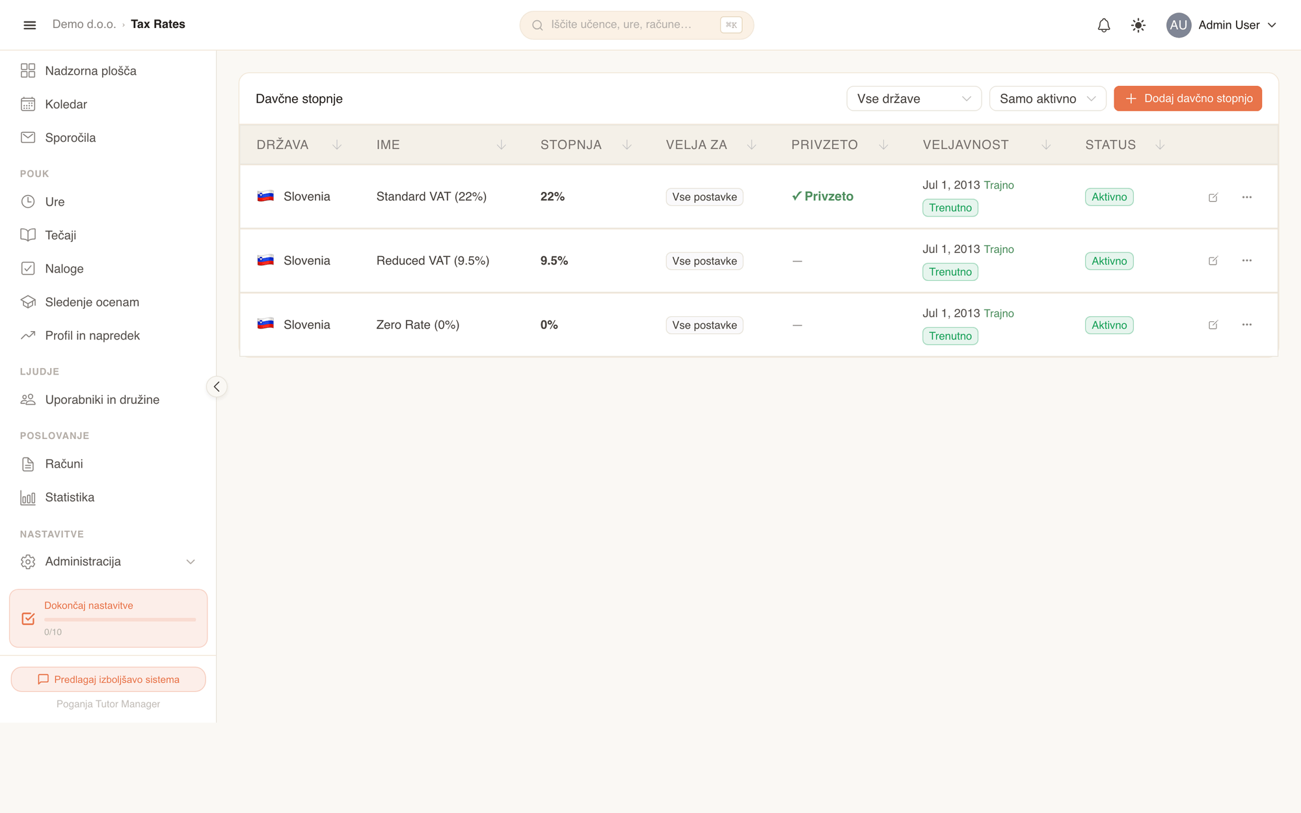This screenshot has height=813, width=1301.
Task: Sort by the Privzeto column arrow
Action: pyautogui.click(x=883, y=145)
